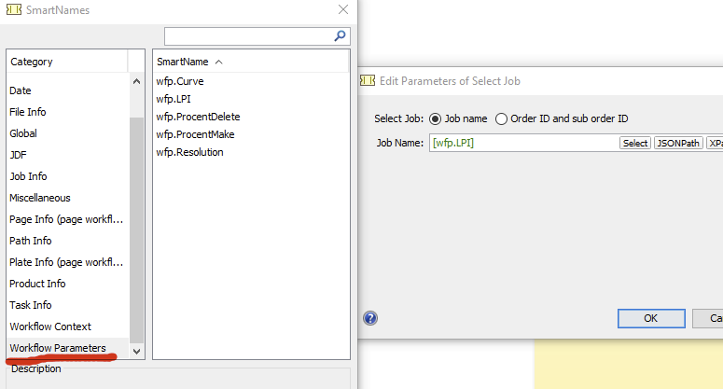The width and height of the screenshot is (723, 389).
Task: Click the Edit Parameters dialog title icon
Action: pos(368,81)
